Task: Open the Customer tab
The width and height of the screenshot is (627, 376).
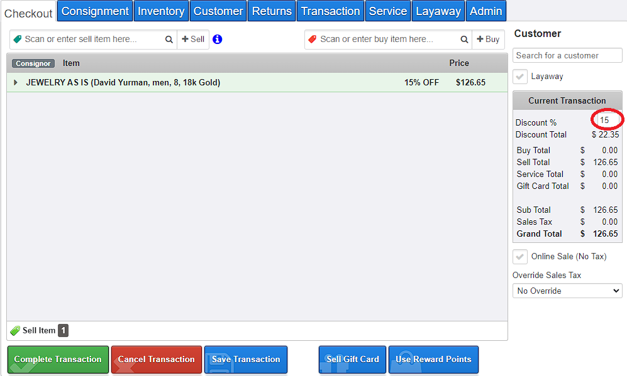Action: (218, 11)
